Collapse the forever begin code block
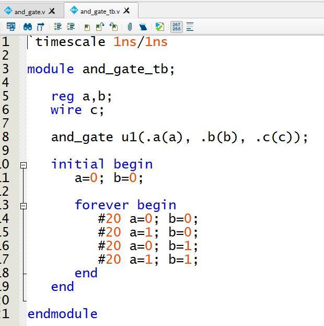Image resolution: width=324 pixels, height=326 pixels. [24, 206]
